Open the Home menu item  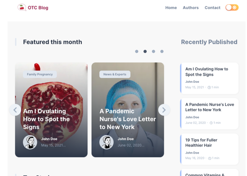tap(171, 8)
